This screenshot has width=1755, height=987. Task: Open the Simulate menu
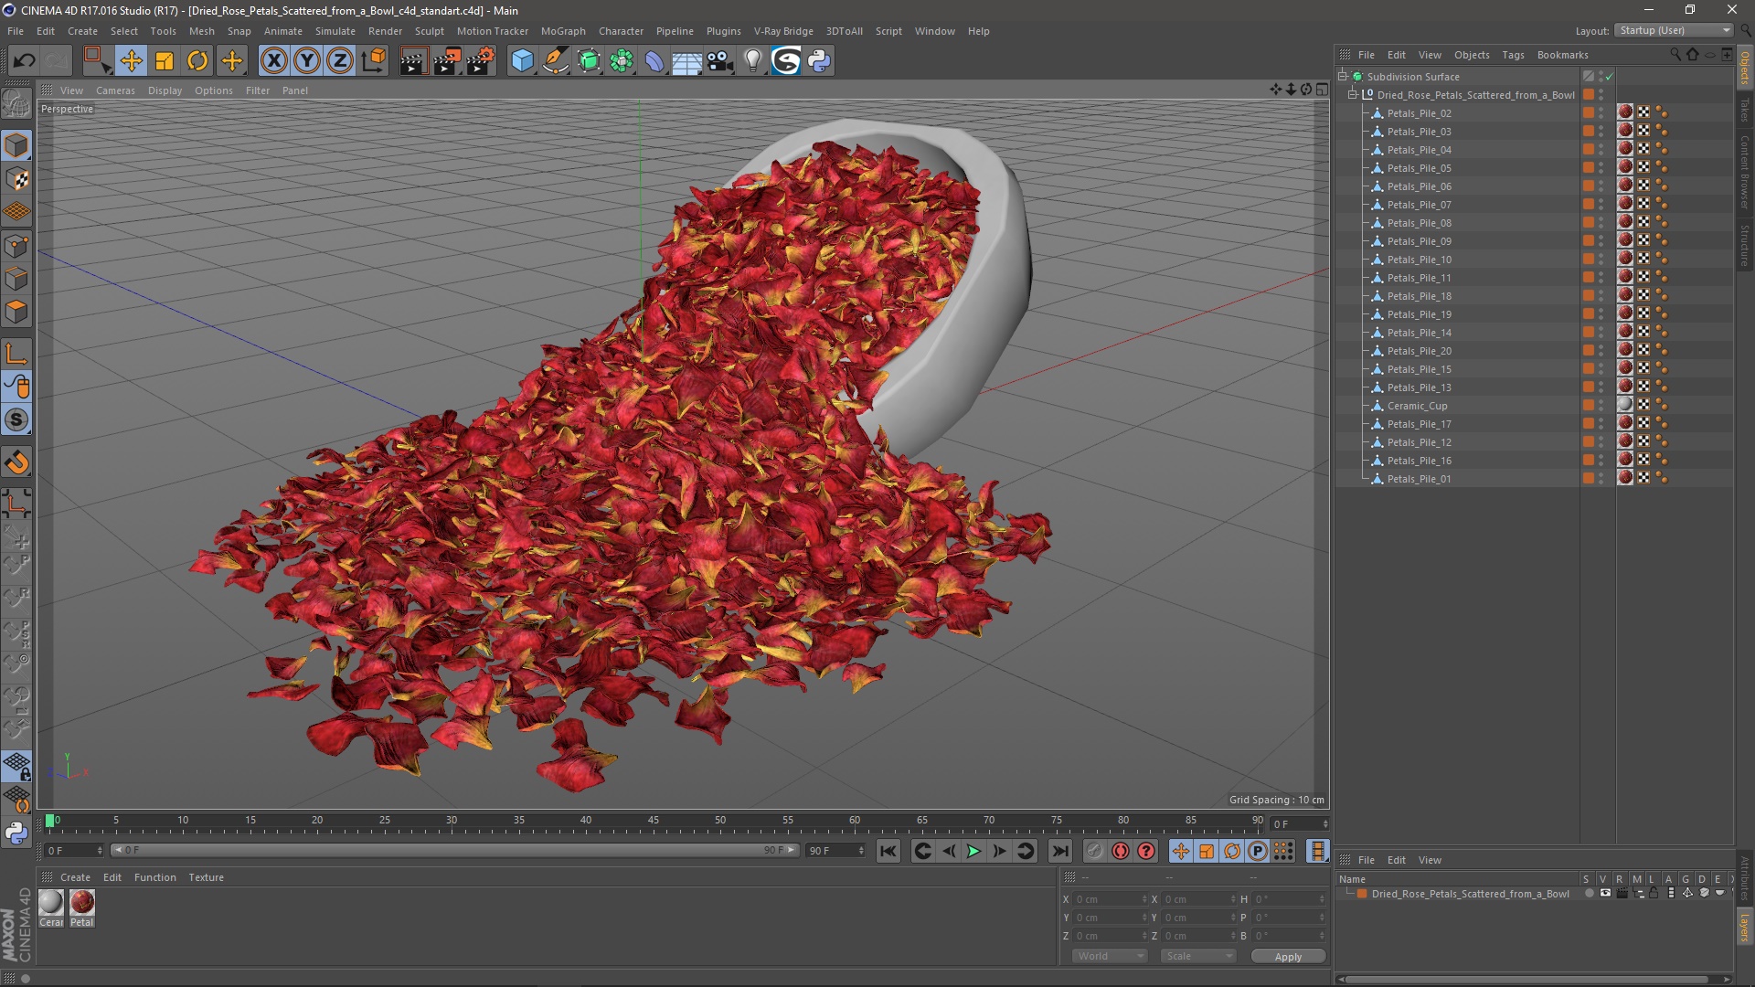(335, 31)
